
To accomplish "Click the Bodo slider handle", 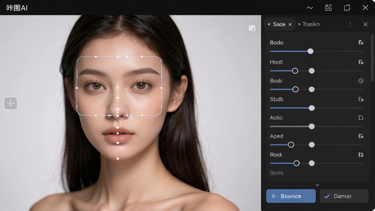I will pyautogui.click(x=311, y=51).
